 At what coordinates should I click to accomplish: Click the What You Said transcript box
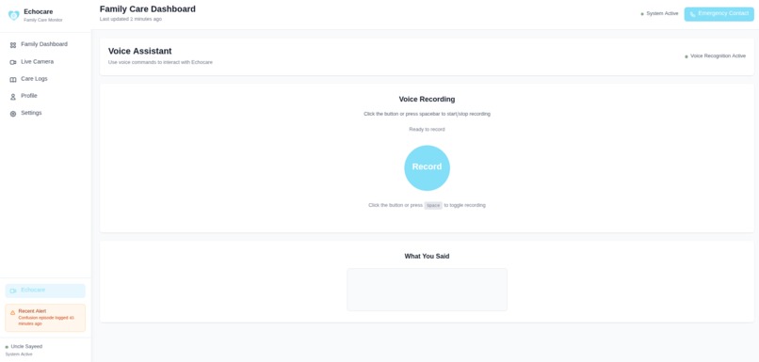click(427, 290)
